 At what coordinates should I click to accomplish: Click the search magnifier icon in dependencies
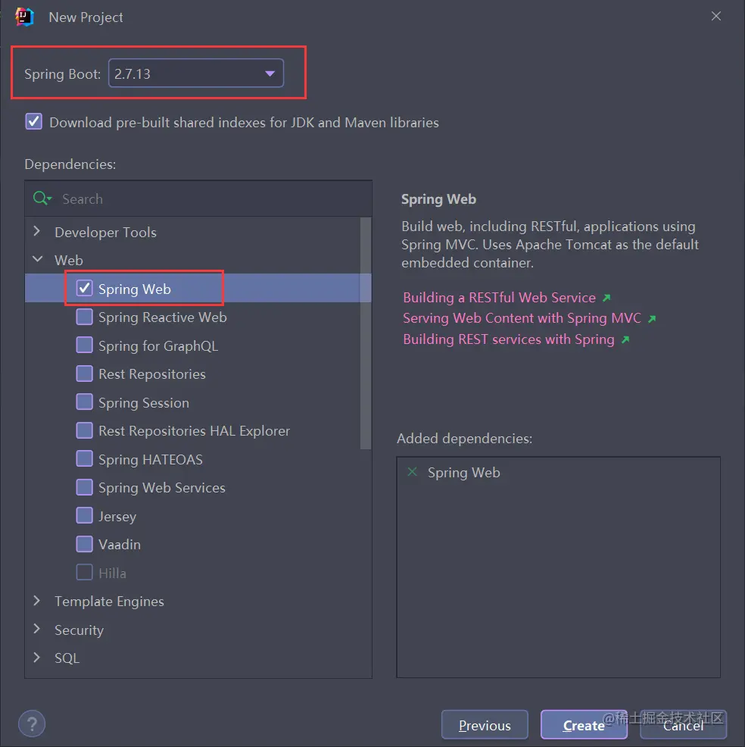point(39,198)
